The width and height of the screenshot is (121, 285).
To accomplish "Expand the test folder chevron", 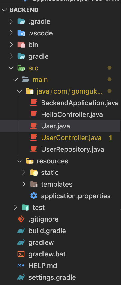I will (x=15, y=208).
